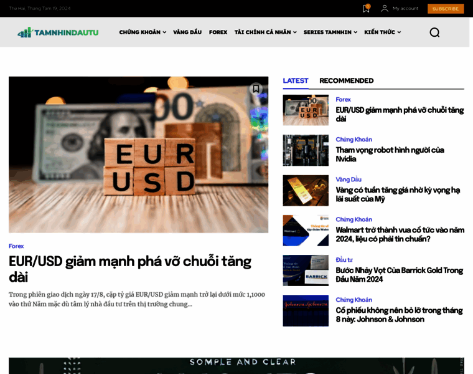Viewport: 473px width, 374px height.
Task: Open sidebar headline EUR/USD giảm mạnh
Action: (400, 115)
